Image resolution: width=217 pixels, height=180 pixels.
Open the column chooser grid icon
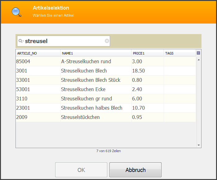tap(198, 53)
